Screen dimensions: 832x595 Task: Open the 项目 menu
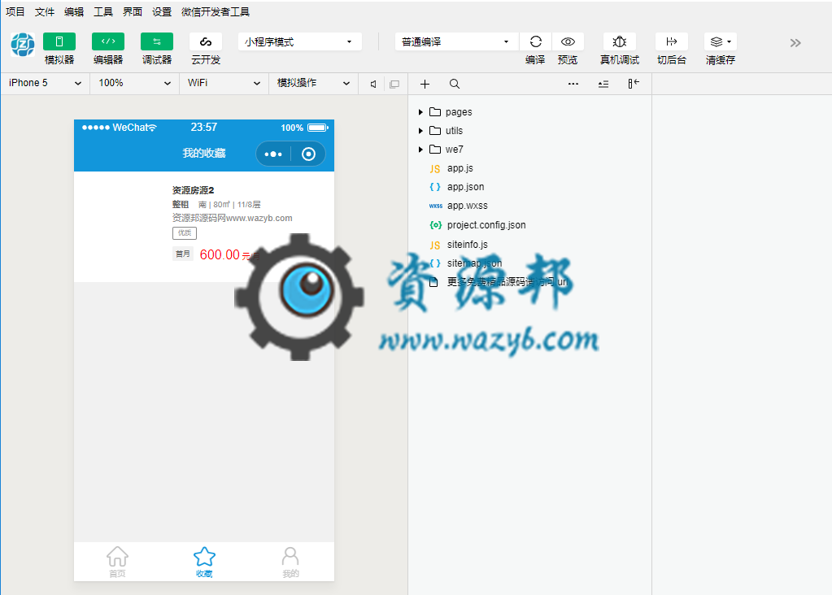tap(15, 11)
